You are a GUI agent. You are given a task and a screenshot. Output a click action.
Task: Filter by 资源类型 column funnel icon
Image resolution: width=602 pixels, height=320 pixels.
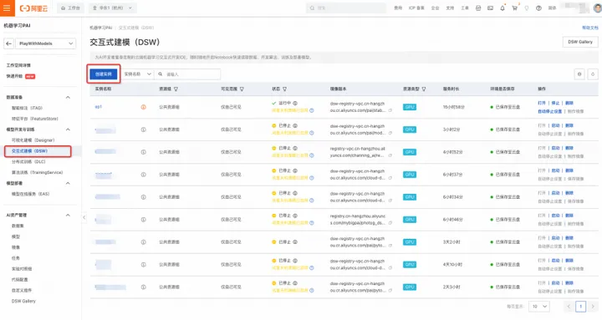tap(424, 89)
